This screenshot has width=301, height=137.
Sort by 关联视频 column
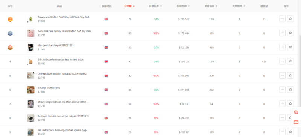[239, 6]
